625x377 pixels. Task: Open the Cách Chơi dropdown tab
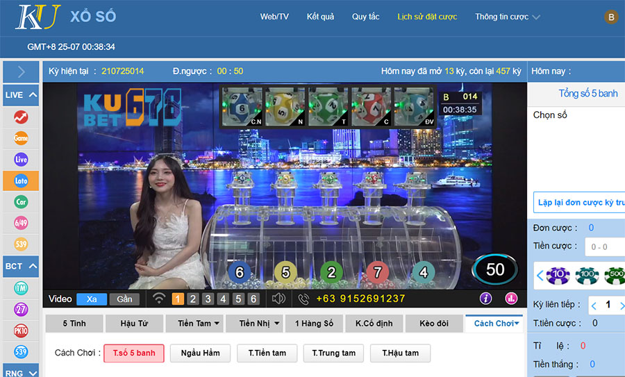(494, 324)
